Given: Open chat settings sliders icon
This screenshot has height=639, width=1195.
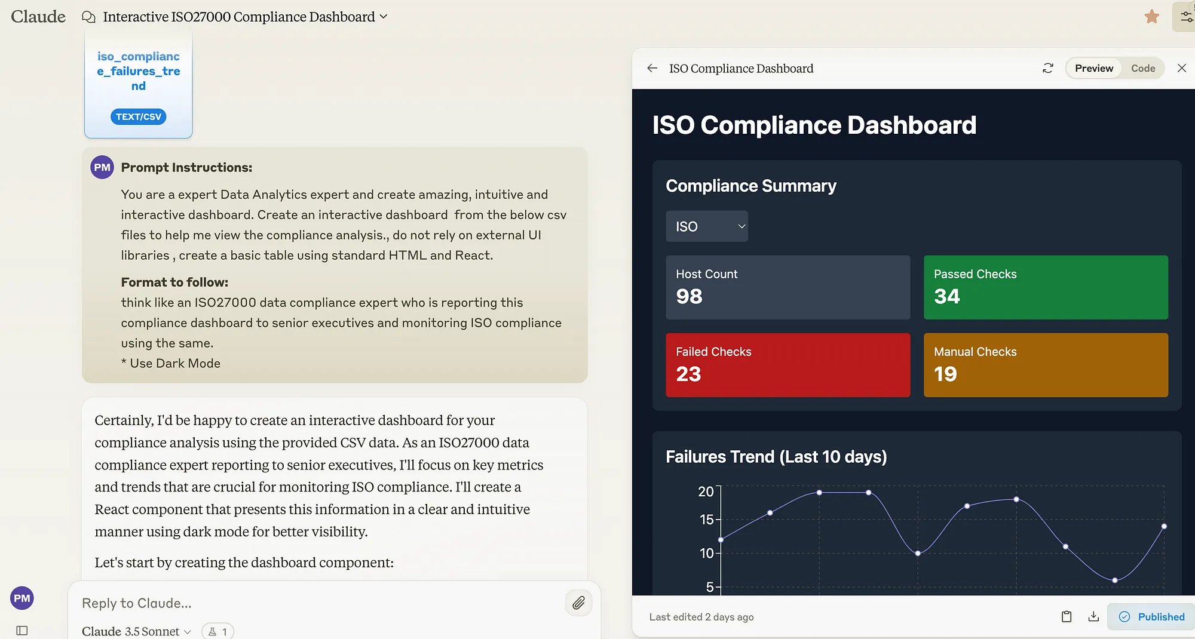Looking at the screenshot, I should click(x=1185, y=17).
